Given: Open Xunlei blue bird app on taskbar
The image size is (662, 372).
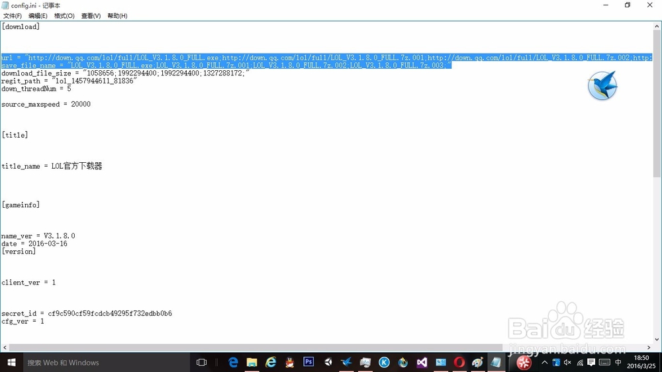Looking at the screenshot, I should (x=346, y=362).
